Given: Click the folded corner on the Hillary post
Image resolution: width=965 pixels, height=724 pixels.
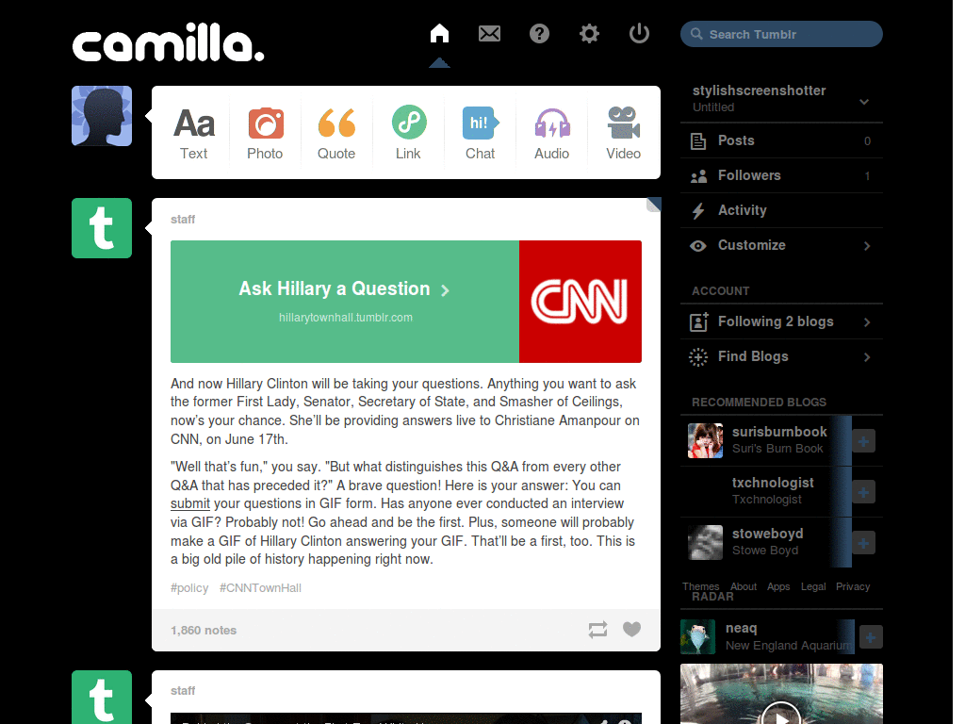Looking at the screenshot, I should pos(654,205).
